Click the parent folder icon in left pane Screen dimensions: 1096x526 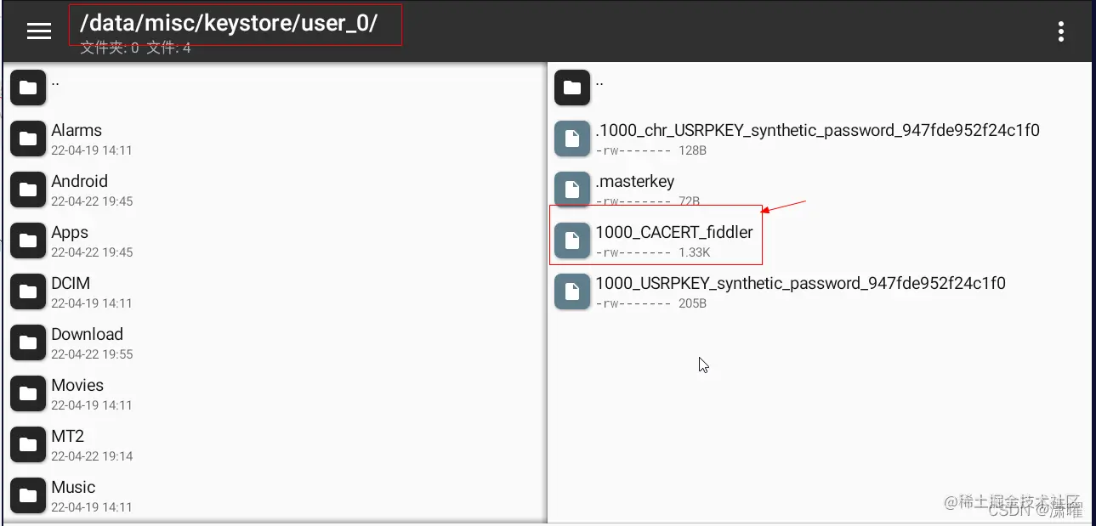[x=28, y=88]
